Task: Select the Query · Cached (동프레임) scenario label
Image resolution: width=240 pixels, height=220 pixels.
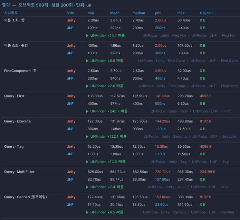Action: pos(26,197)
